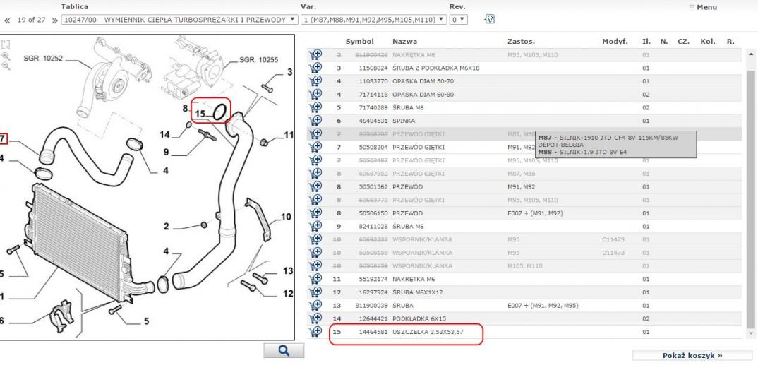Select callout number 3 in diagram
The height and width of the screenshot is (370, 758).
click(x=289, y=72)
